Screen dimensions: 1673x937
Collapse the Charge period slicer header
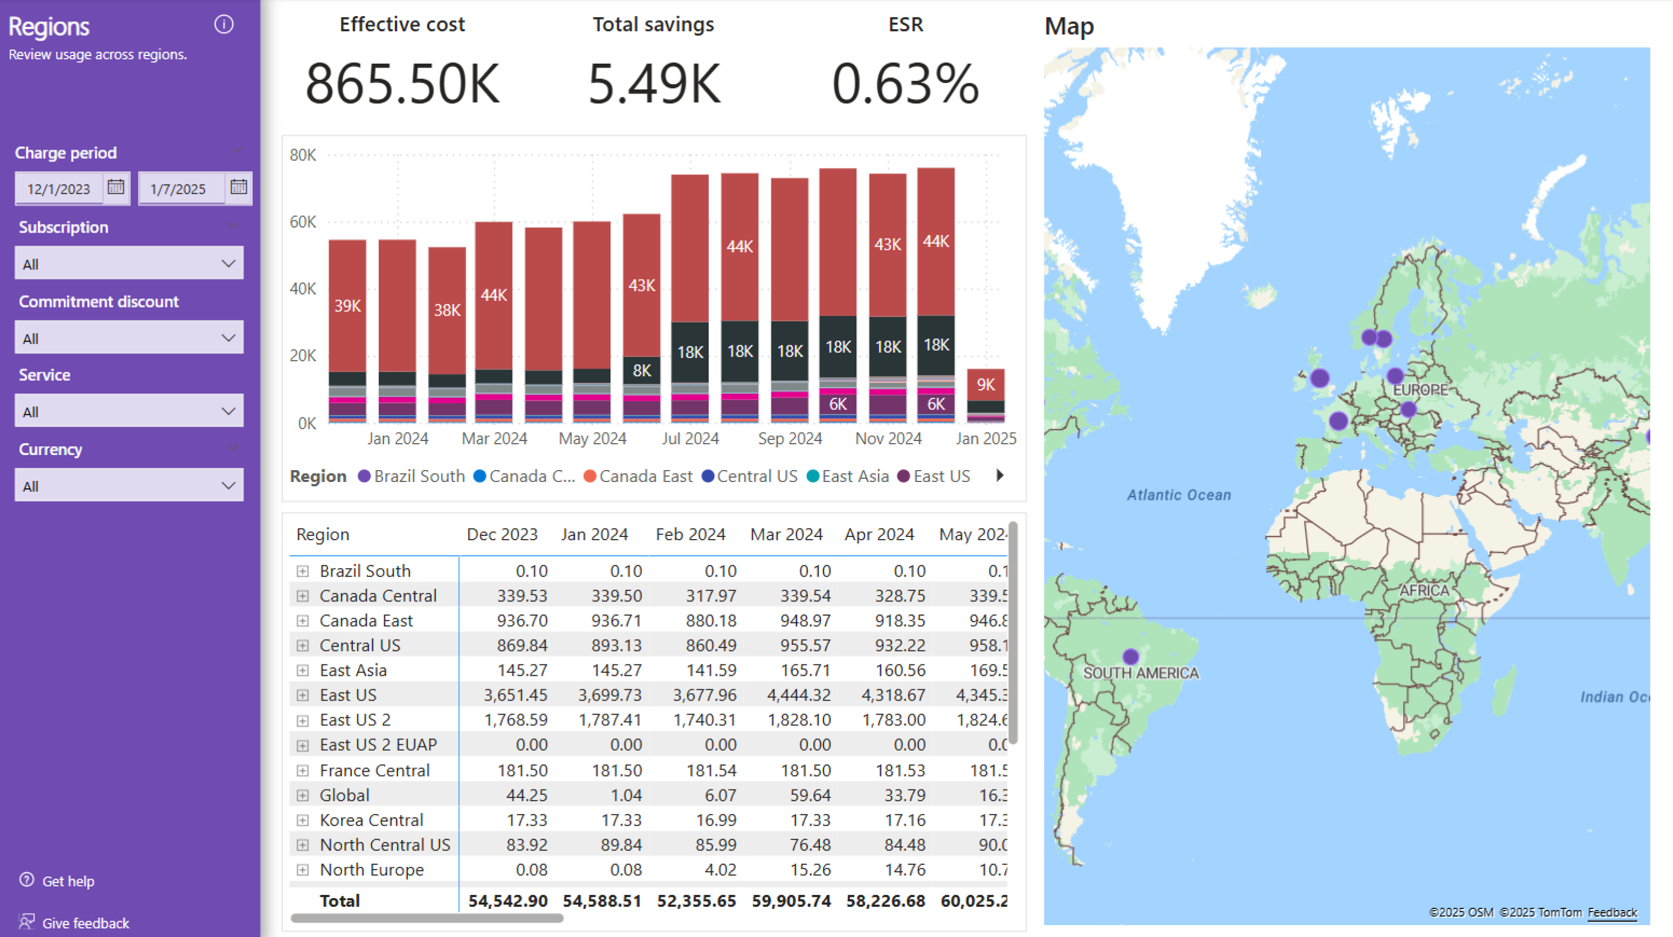[236, 151]
